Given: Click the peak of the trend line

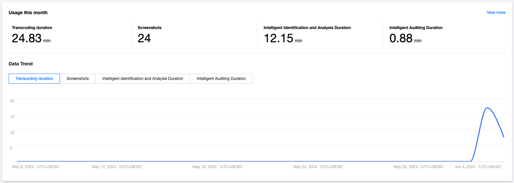Looking at the screenshot, I should click(x=487, y=108).
